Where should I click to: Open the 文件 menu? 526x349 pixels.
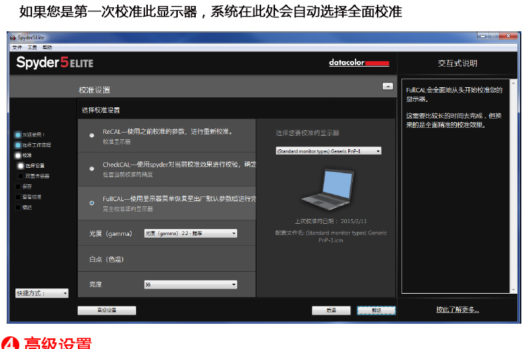[x=17, y=47]
